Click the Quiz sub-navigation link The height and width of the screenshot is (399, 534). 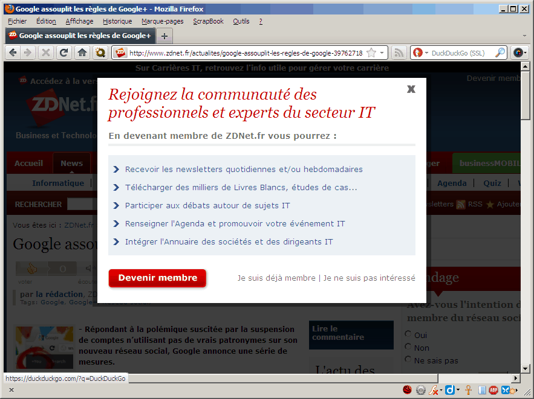pos(492,184)
